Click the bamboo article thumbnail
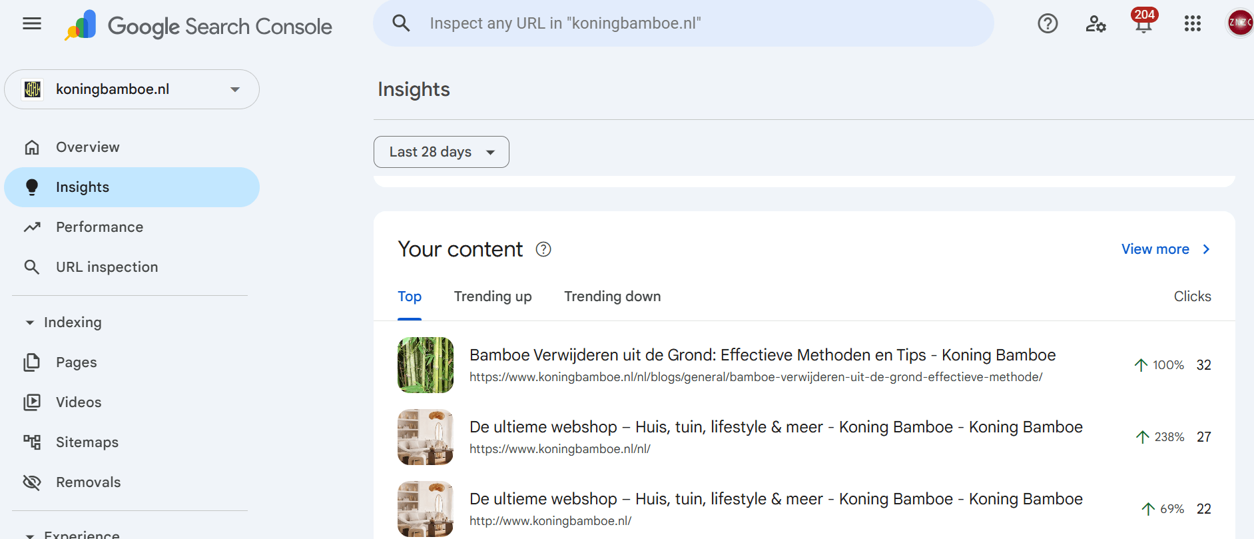This screenshot has height=539, width=1254. coord(426,365)
